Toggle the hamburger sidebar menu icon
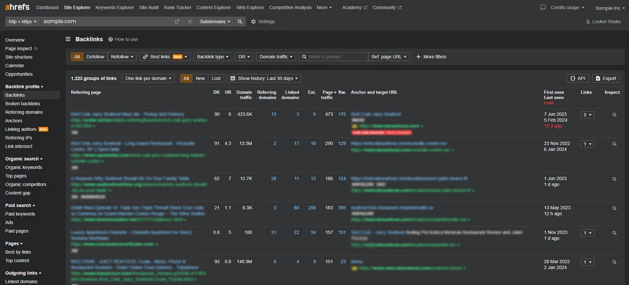This screenshot has width=629, height=285. pos(68,39)
